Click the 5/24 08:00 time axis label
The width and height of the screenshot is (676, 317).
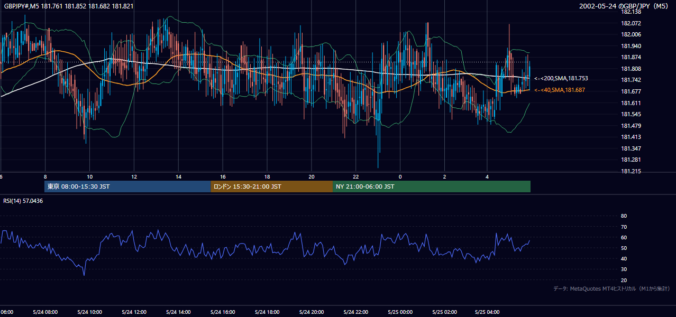tap(45, 312)
